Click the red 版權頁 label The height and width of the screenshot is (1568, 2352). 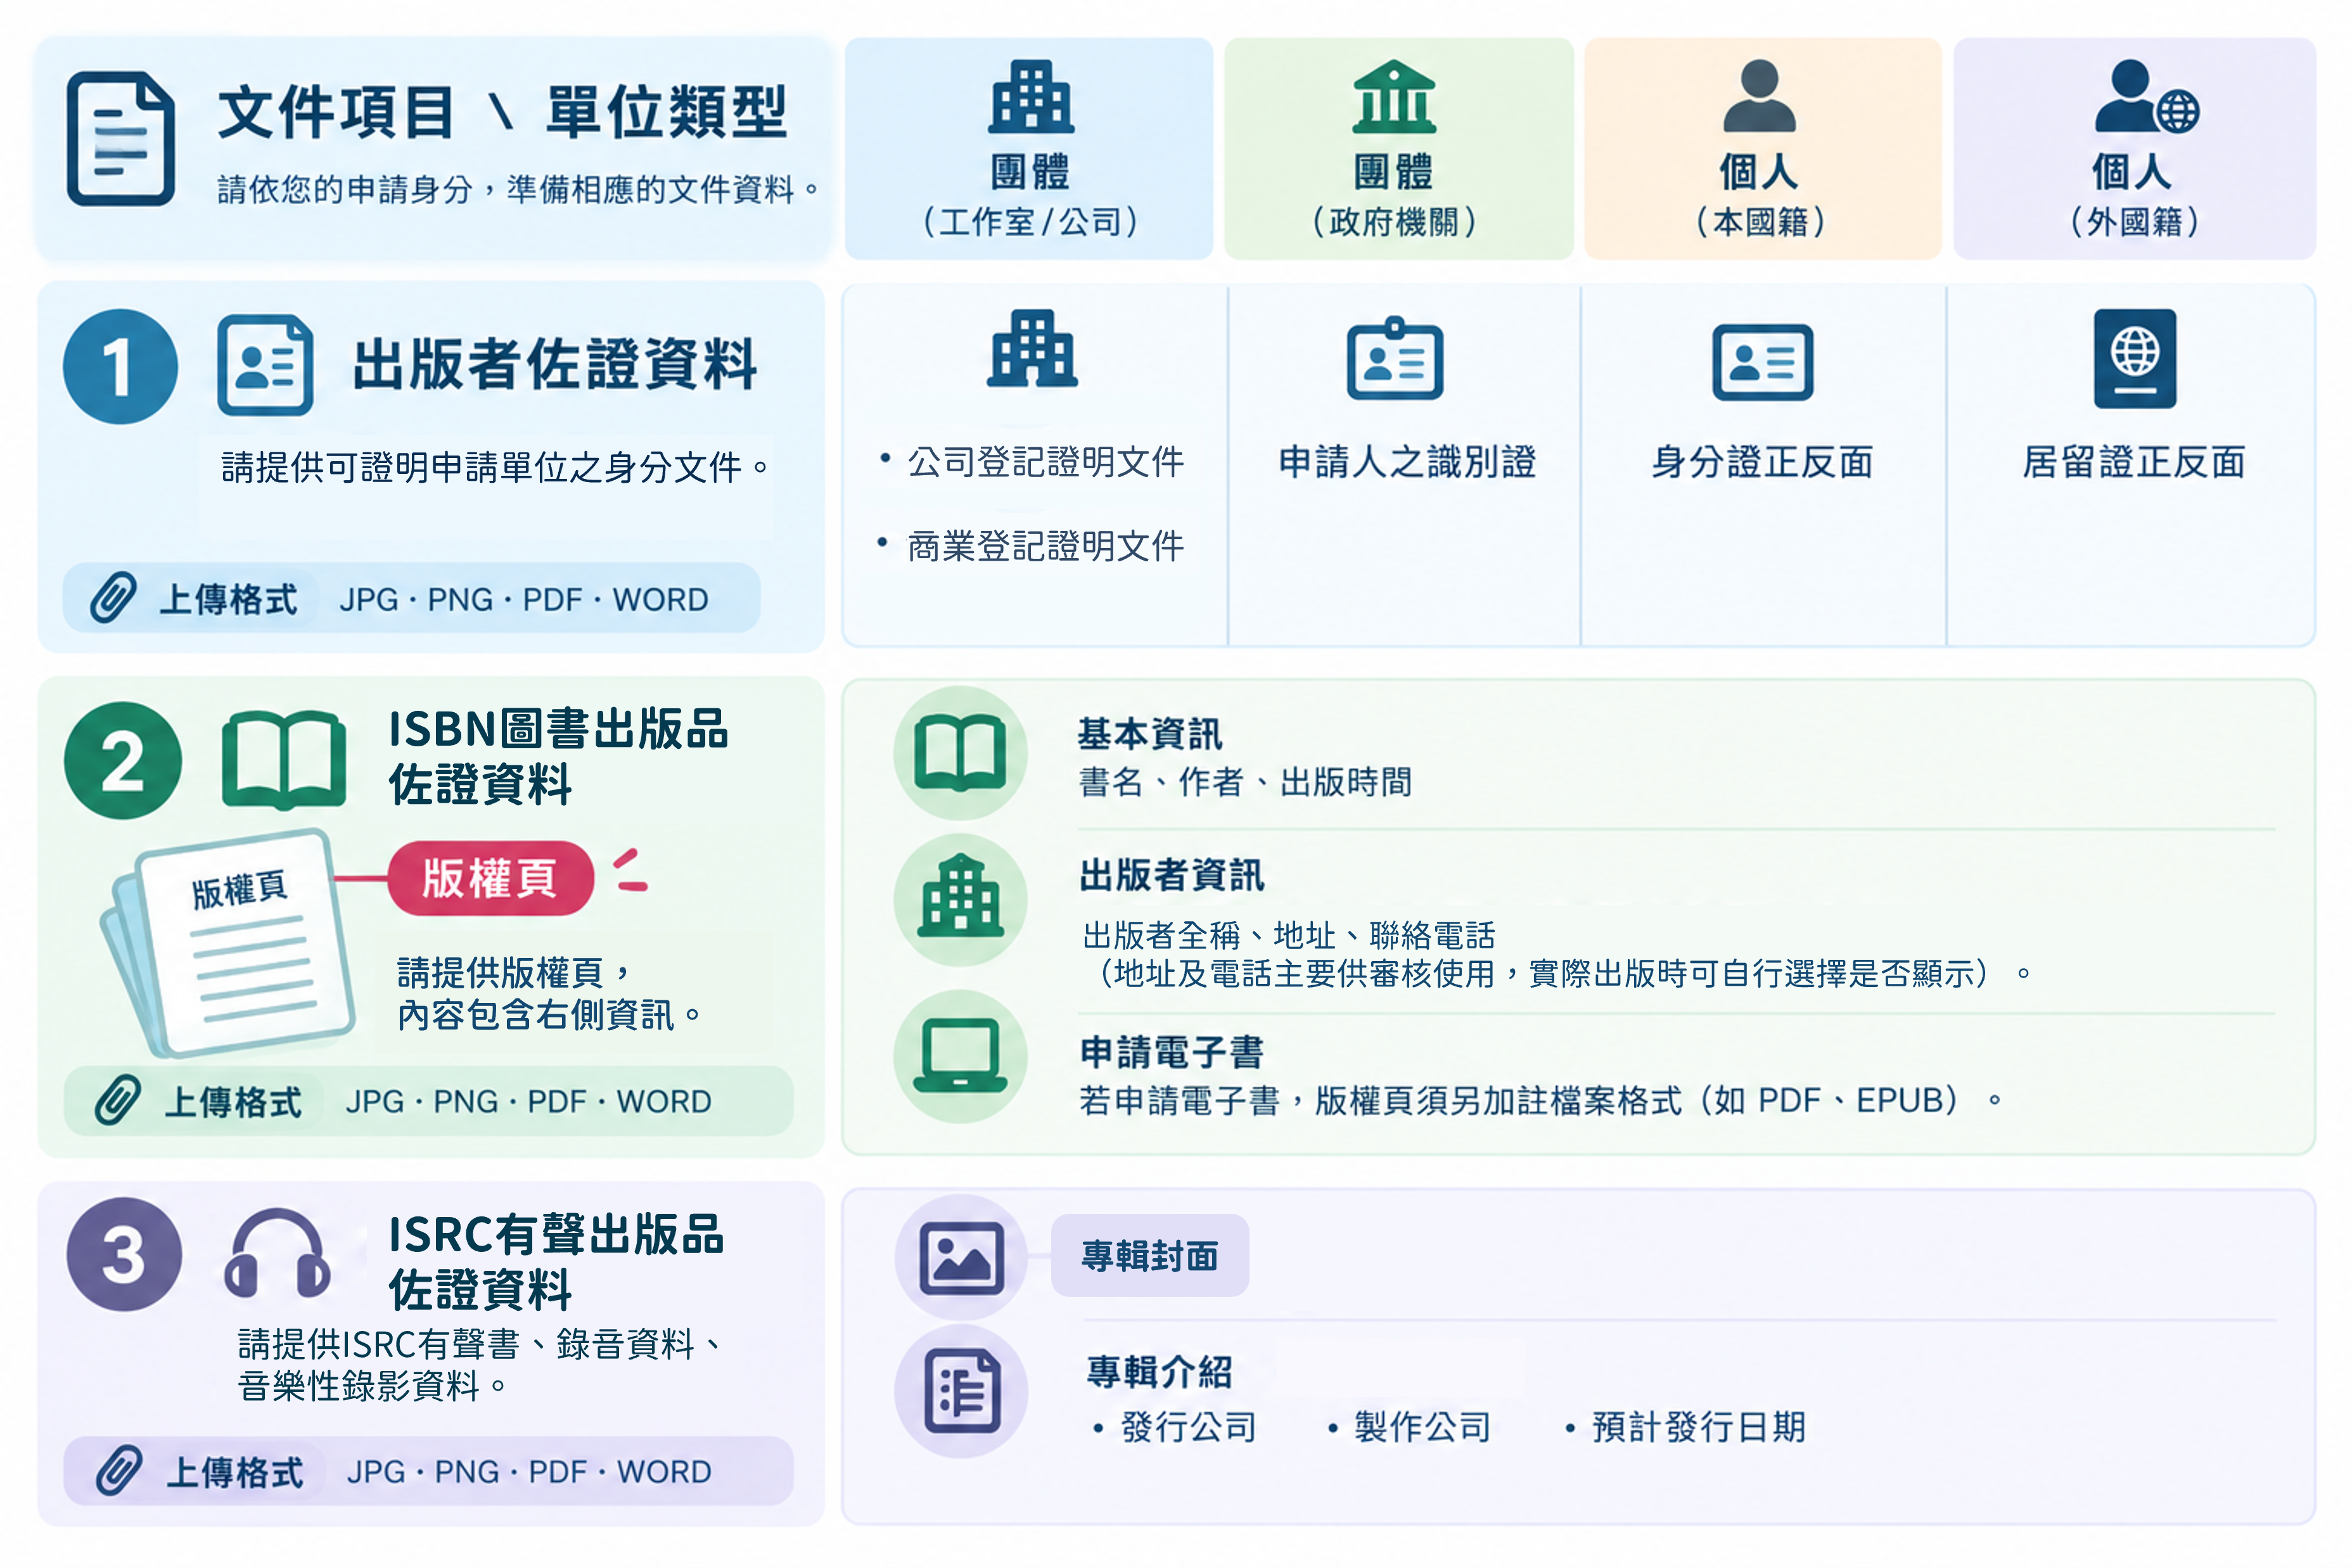(x=491, y=878)
